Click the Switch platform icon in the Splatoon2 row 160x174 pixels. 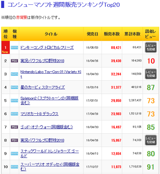tap(14, 101)
